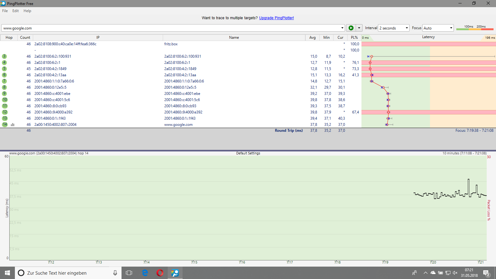The width and height of the screenshot is (496, 279).
Task: Click the Round Trip (ms) summary label
Action: tap(289, 131)
